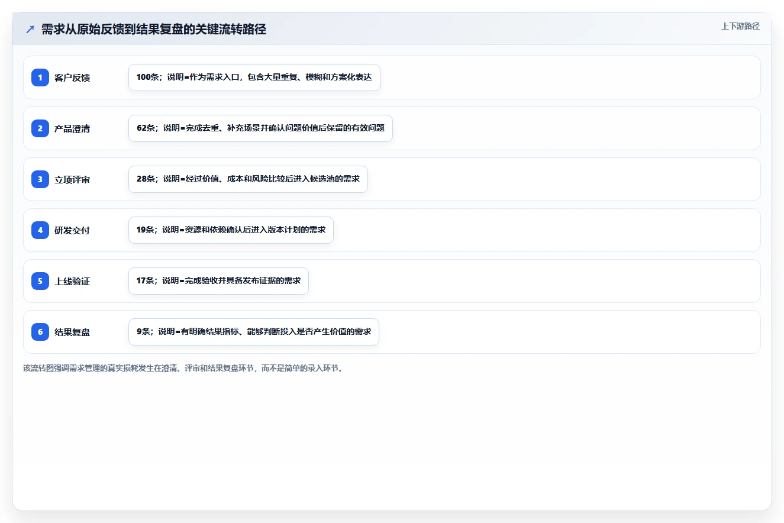784x523 pixels.
Task: Click the step number 3 badge
Action: pyautogui.click(x=40, y=179)
